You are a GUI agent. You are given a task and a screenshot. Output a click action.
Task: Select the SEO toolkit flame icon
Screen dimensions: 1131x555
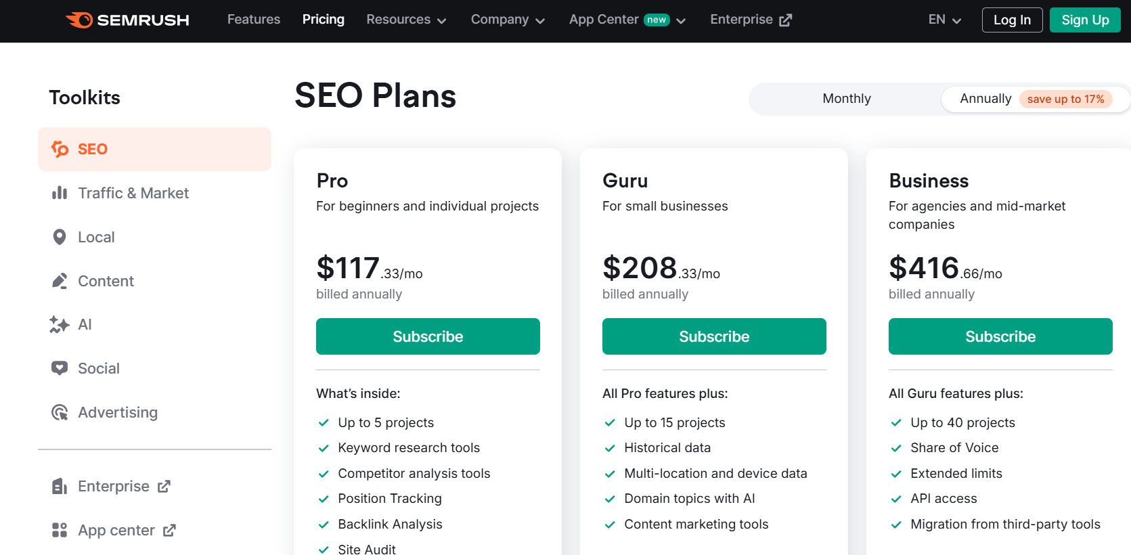point(60,149)
